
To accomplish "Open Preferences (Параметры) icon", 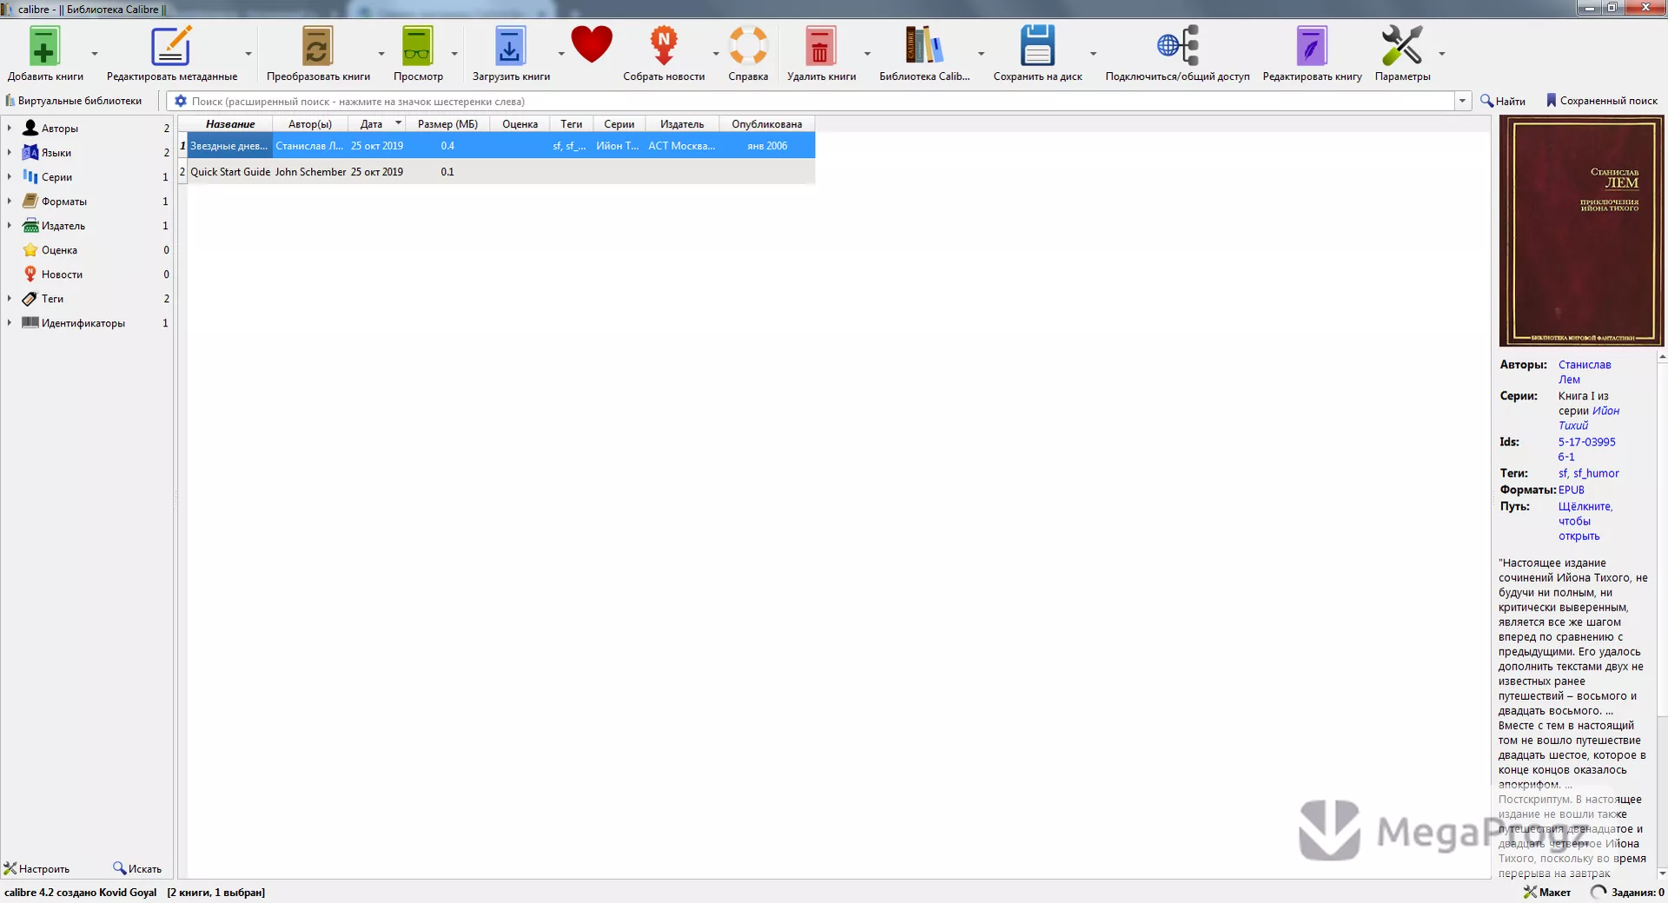I will [x=1402, y=46].
